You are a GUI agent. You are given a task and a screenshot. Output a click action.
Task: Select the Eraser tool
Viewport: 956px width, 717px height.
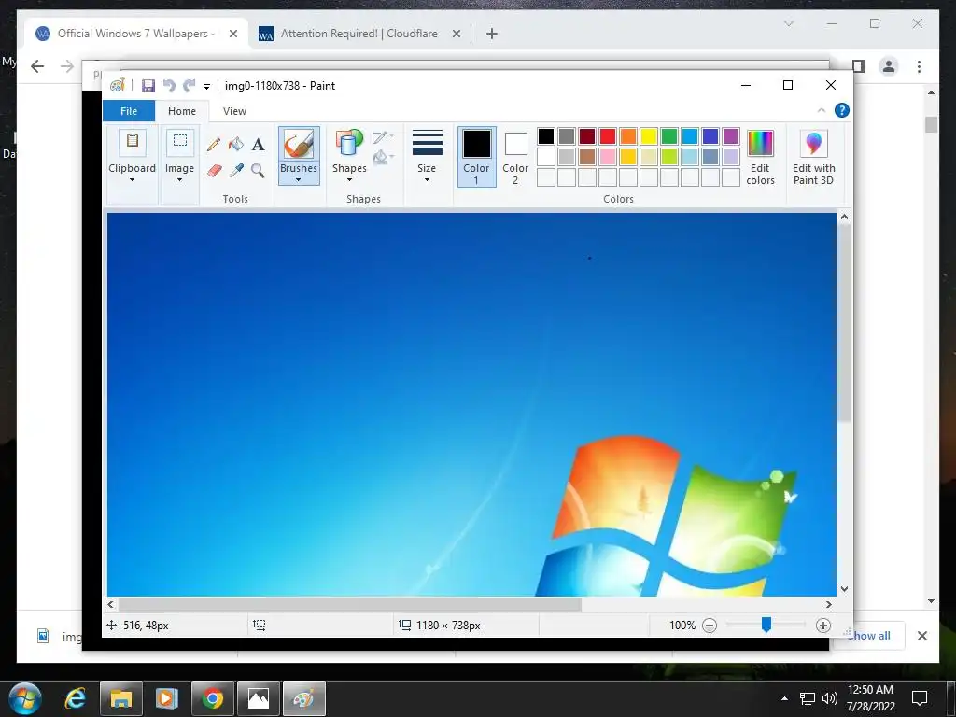[x=214, y=170]
